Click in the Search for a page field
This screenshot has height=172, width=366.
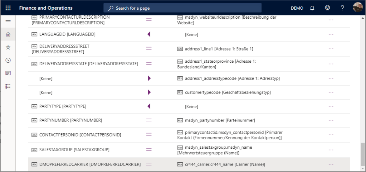click(x=182, y=8)
